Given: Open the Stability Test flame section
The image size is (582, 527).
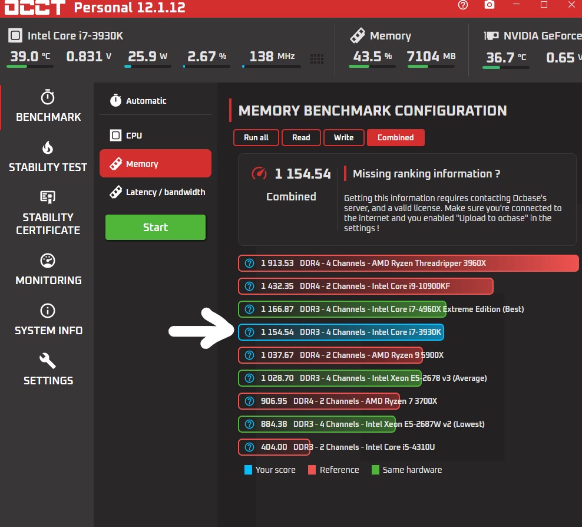Looking at the screenshot, I should (48, 156).
